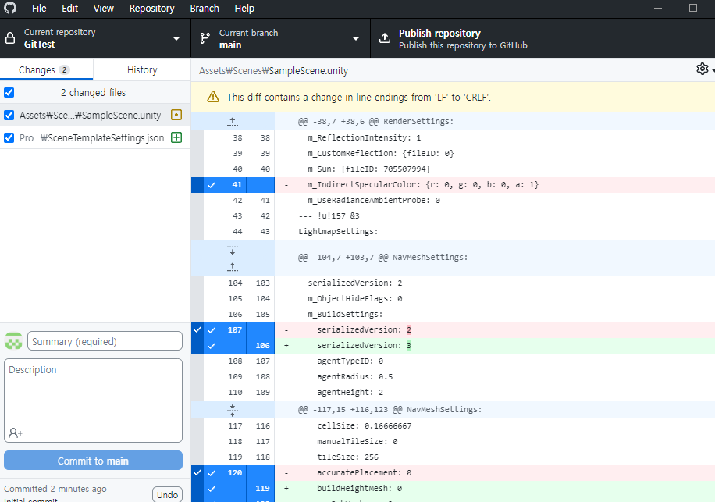Screen dimensions: 715x502
Task: Click the 'cellSize: 0.16666667' line
Action: click(365, 425)
